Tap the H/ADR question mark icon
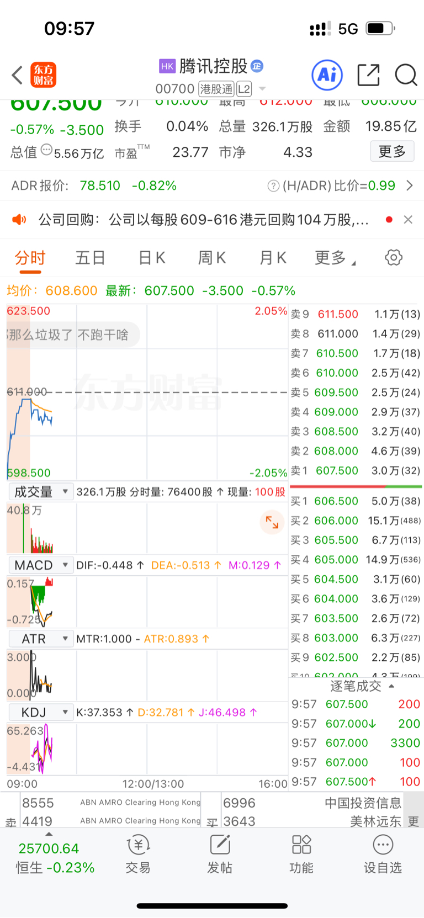This screenshot has height=918, width=424. coord(273,186)
